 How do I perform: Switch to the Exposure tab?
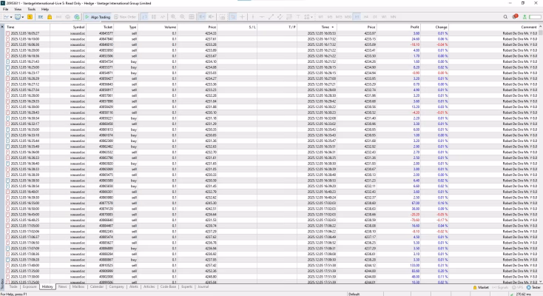click(30, 286)
